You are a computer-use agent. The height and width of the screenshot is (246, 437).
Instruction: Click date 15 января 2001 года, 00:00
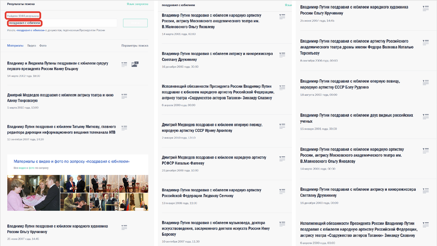tap(319, 129)
